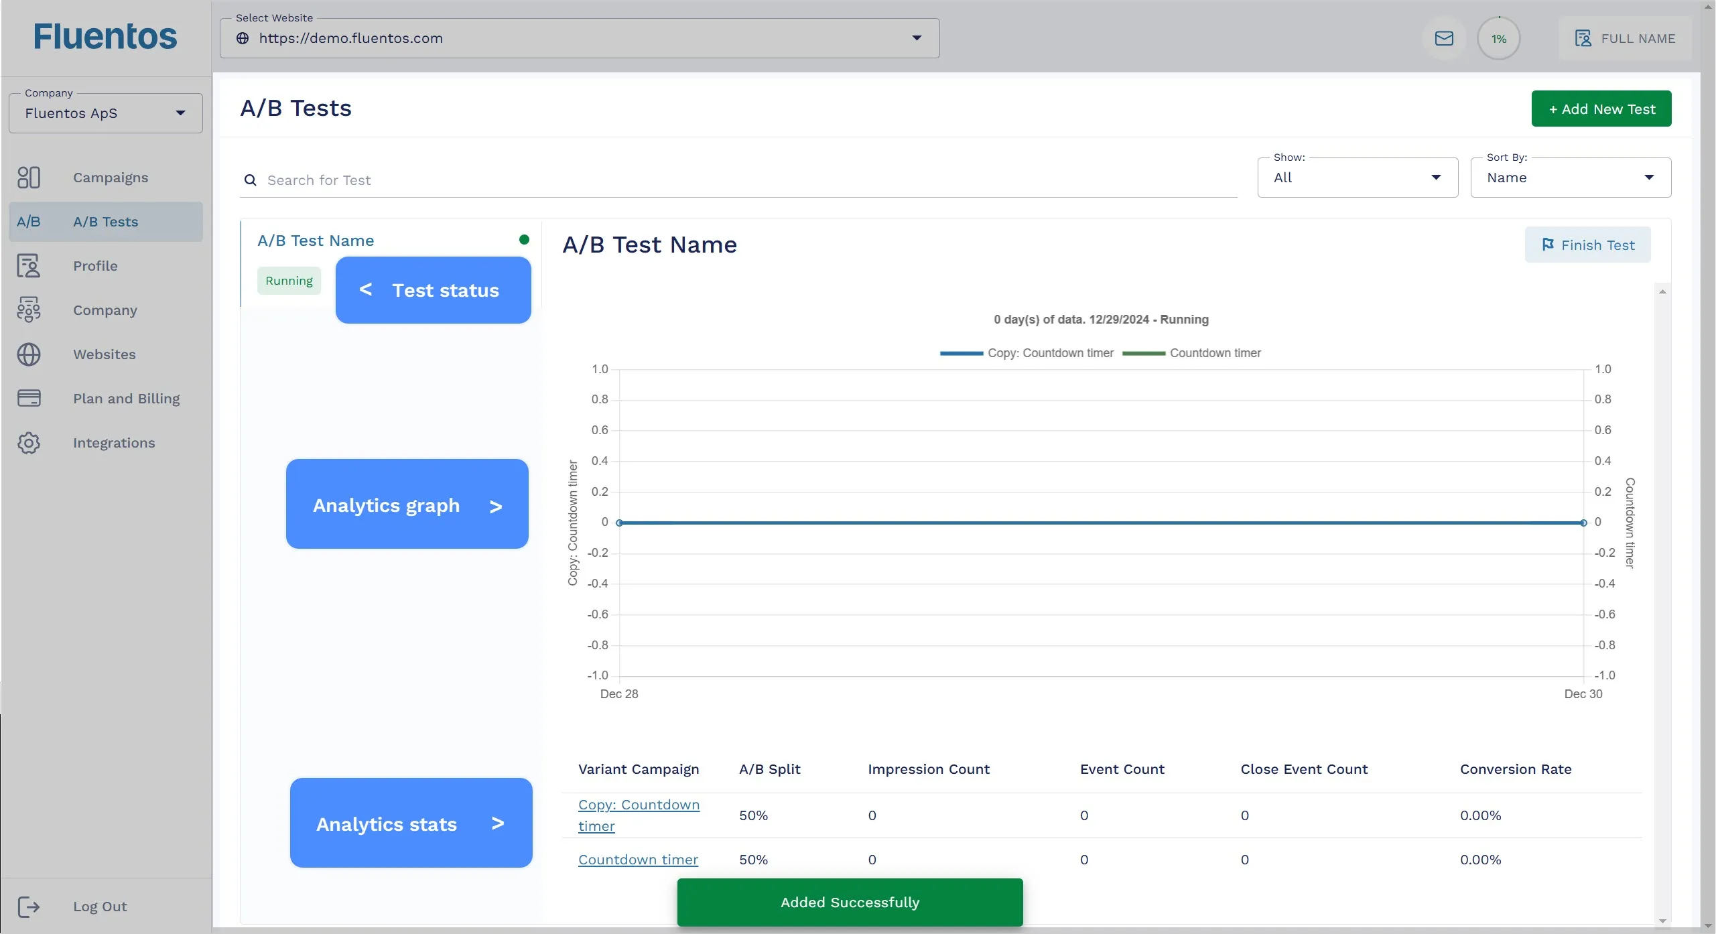Viewport: 1716px width, 934px height.
Task: Navigate to the Campaigns menu item
Action: tap(111, 177)
